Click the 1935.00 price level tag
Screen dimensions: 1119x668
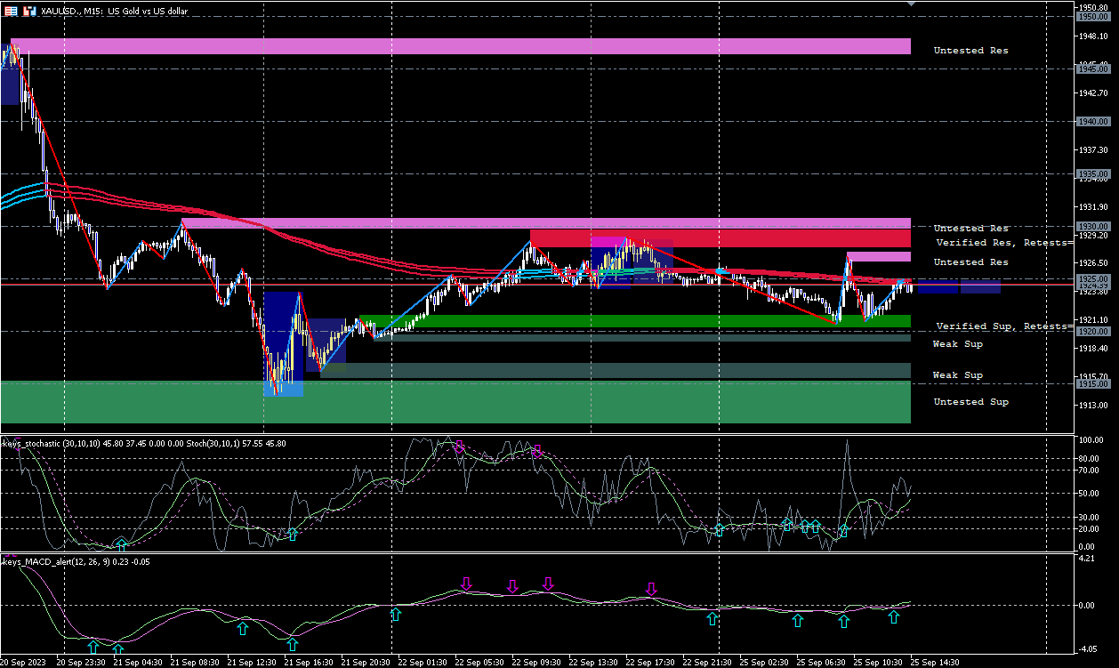[1091, 173]
